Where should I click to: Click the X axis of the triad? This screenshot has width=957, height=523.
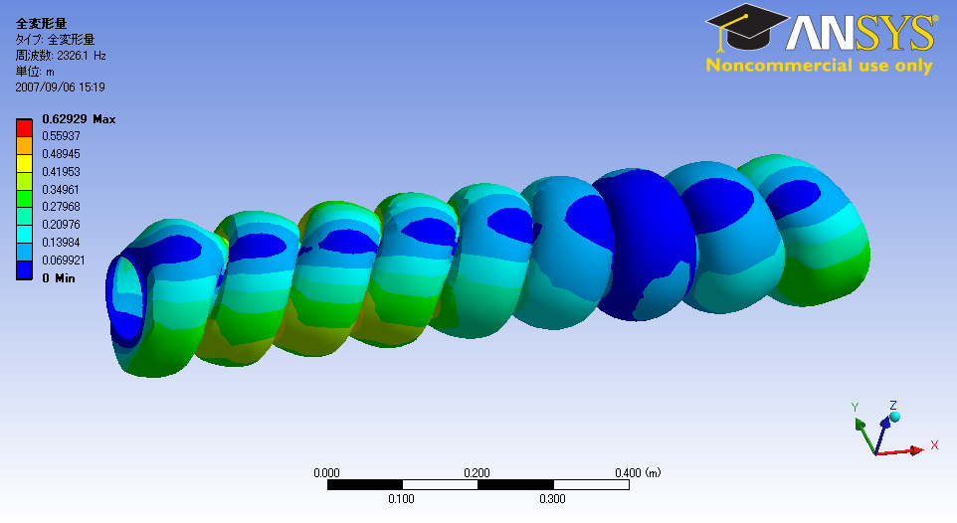click(x=899, y=451)
